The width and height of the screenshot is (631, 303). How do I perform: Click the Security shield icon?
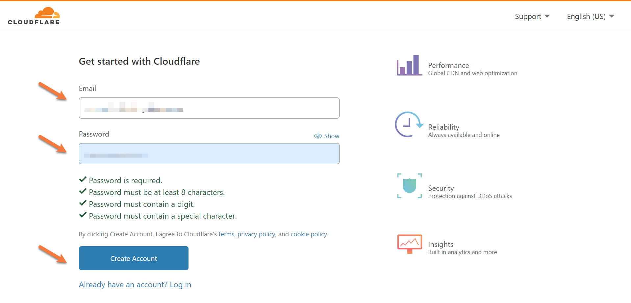409,186
